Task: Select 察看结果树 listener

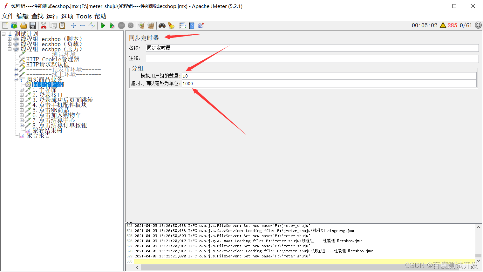Action: pos(47,130)
